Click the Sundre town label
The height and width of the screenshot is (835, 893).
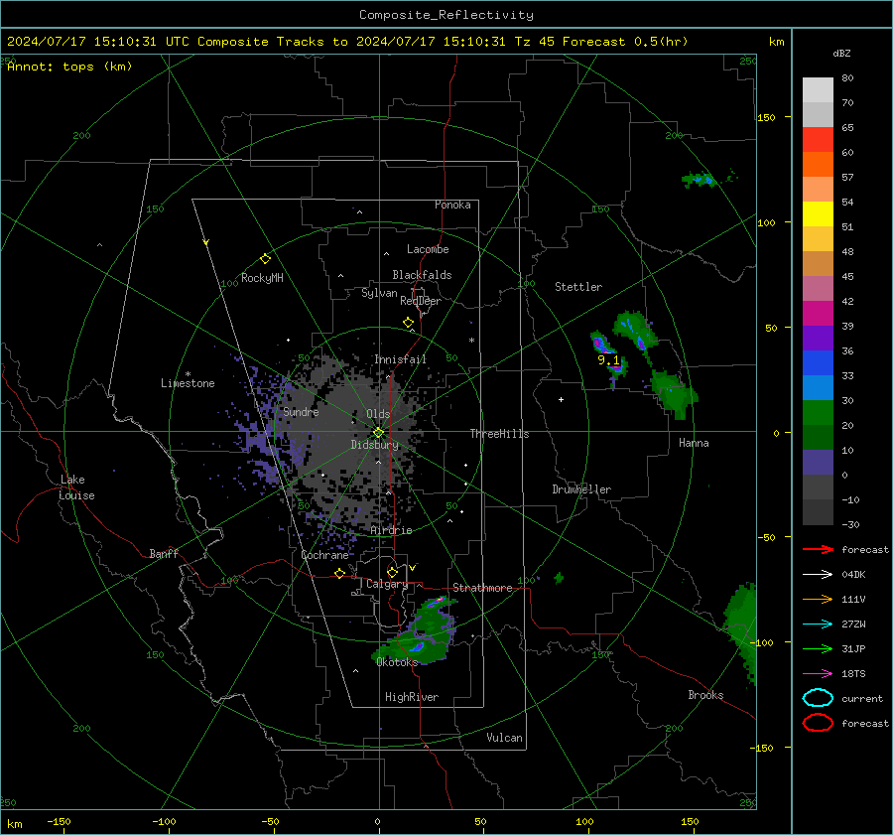click(x=301, y=411)
